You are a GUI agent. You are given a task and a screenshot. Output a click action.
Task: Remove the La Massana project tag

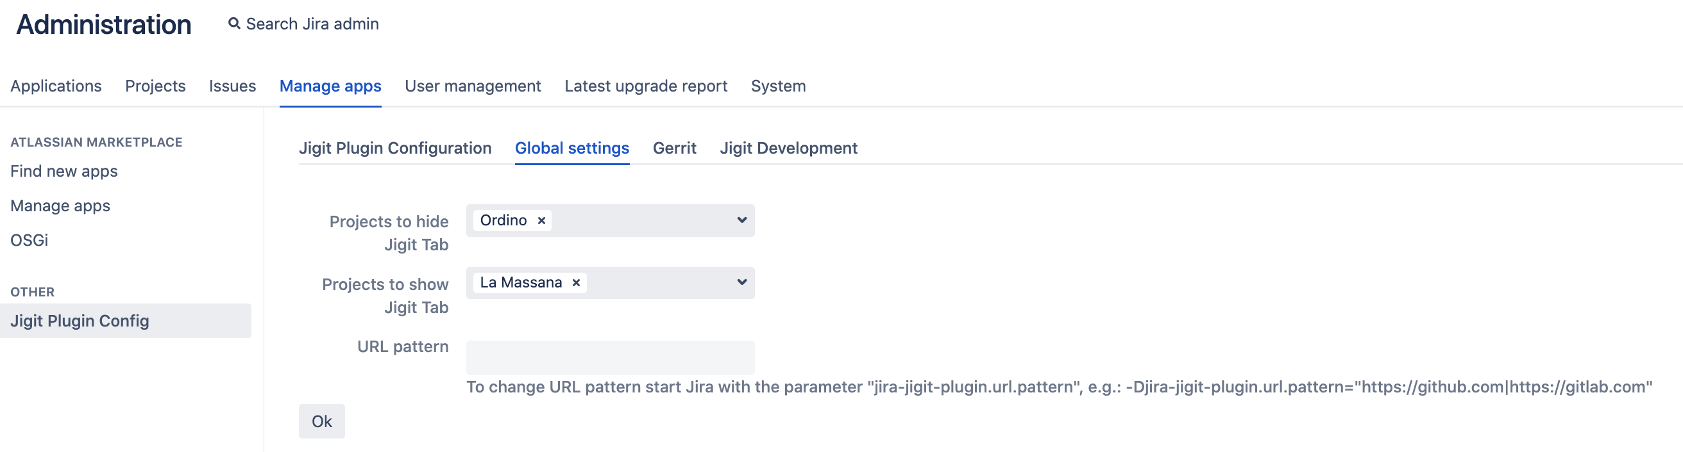576,283
